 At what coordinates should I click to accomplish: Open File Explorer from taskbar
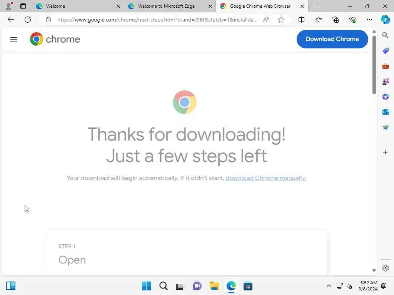click(214, 286)
